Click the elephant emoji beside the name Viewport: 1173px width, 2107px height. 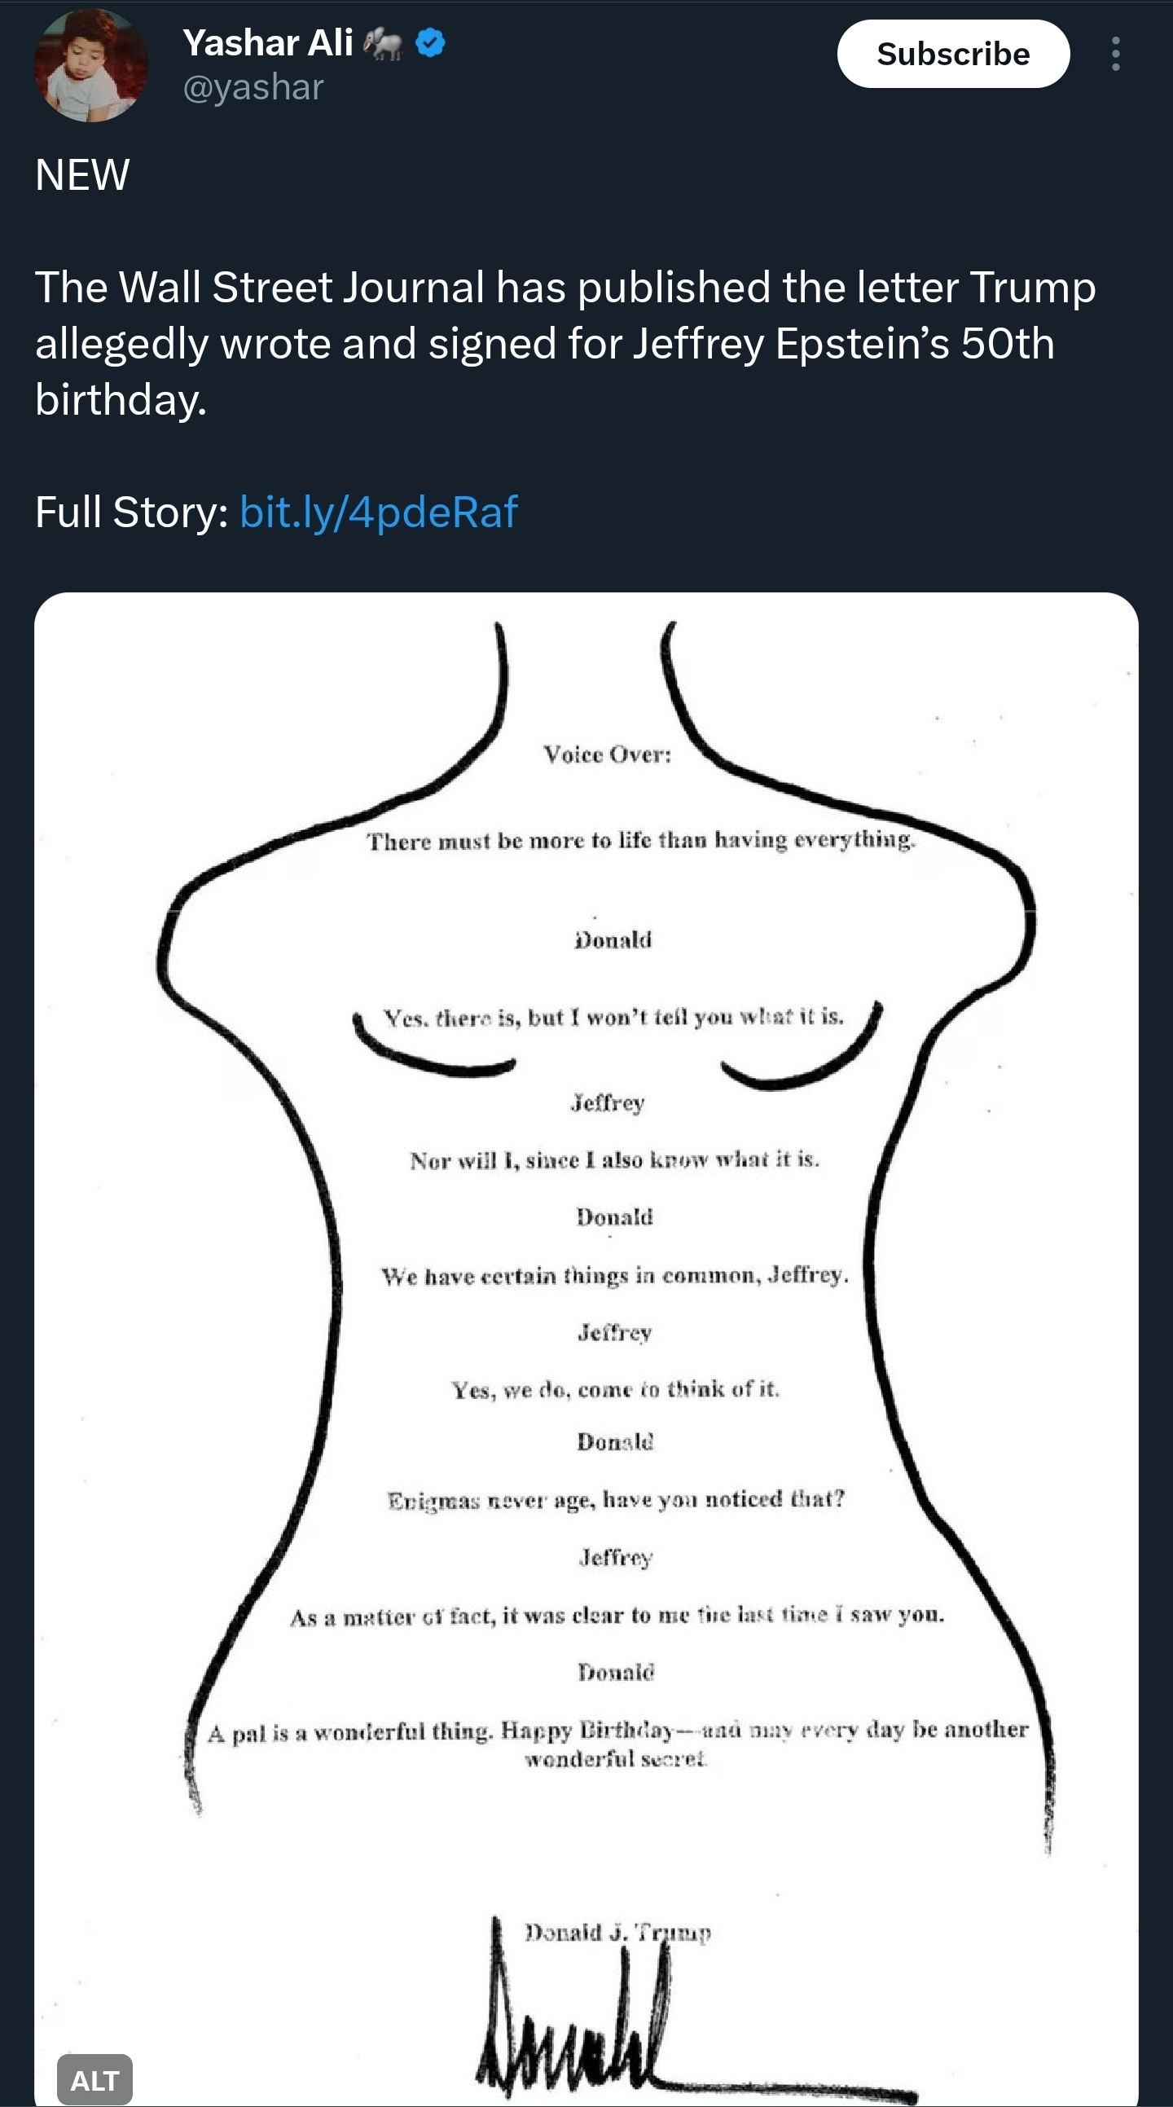pyautogui.click(x=383, y=43)
